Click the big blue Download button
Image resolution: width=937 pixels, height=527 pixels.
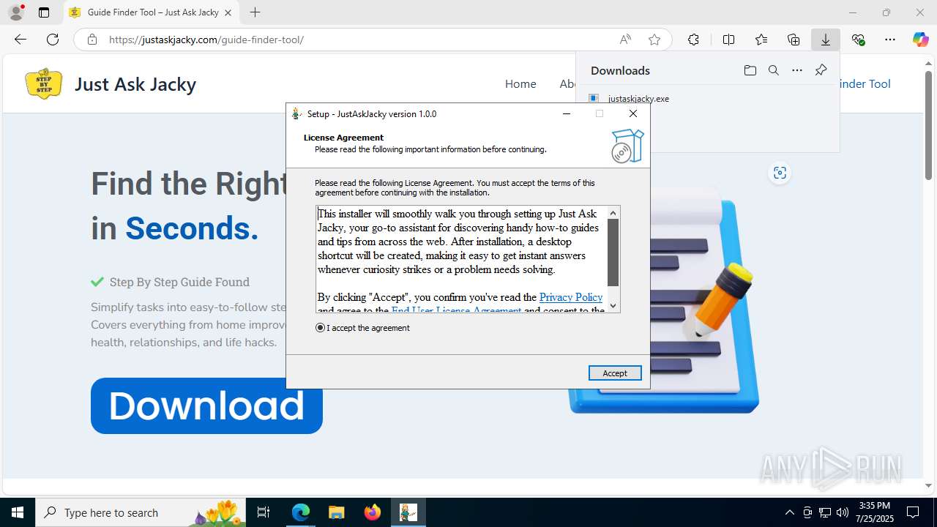point(206,405)
